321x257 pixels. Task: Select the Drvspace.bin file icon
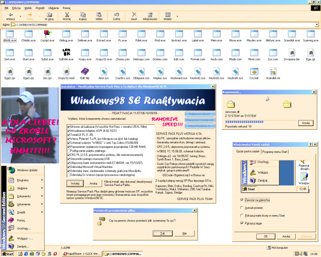(x=292, y=52)
